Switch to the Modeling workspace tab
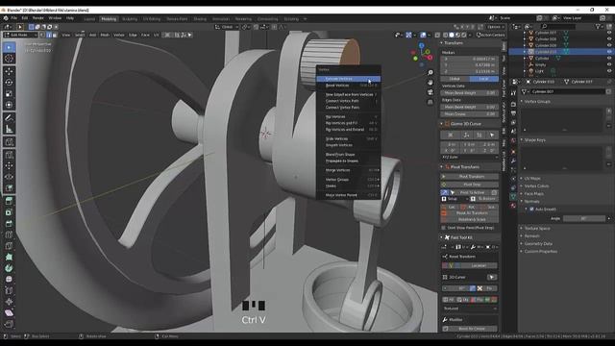The image size is (615, 346). point(109,19)
